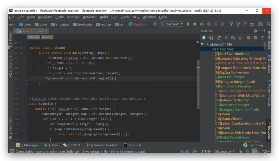Click the orange clear/cancel icon in leetcode panel
Viewport: 279px width, 161px height.
(x=255, y=38)
